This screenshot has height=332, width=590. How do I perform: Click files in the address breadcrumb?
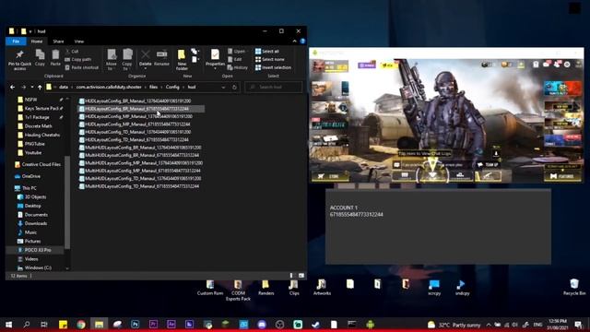coord(153,87)
